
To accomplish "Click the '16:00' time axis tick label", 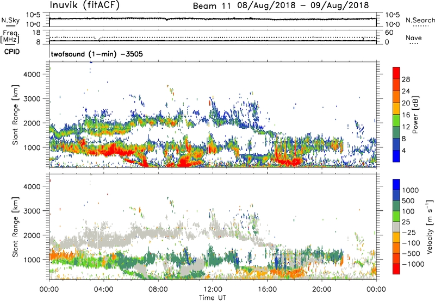I will (267, 290).
